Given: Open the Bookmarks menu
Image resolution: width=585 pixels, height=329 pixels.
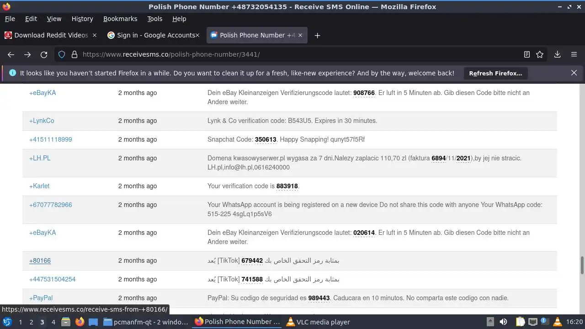Looking at the screenshot, I should (x=120, y=19).
